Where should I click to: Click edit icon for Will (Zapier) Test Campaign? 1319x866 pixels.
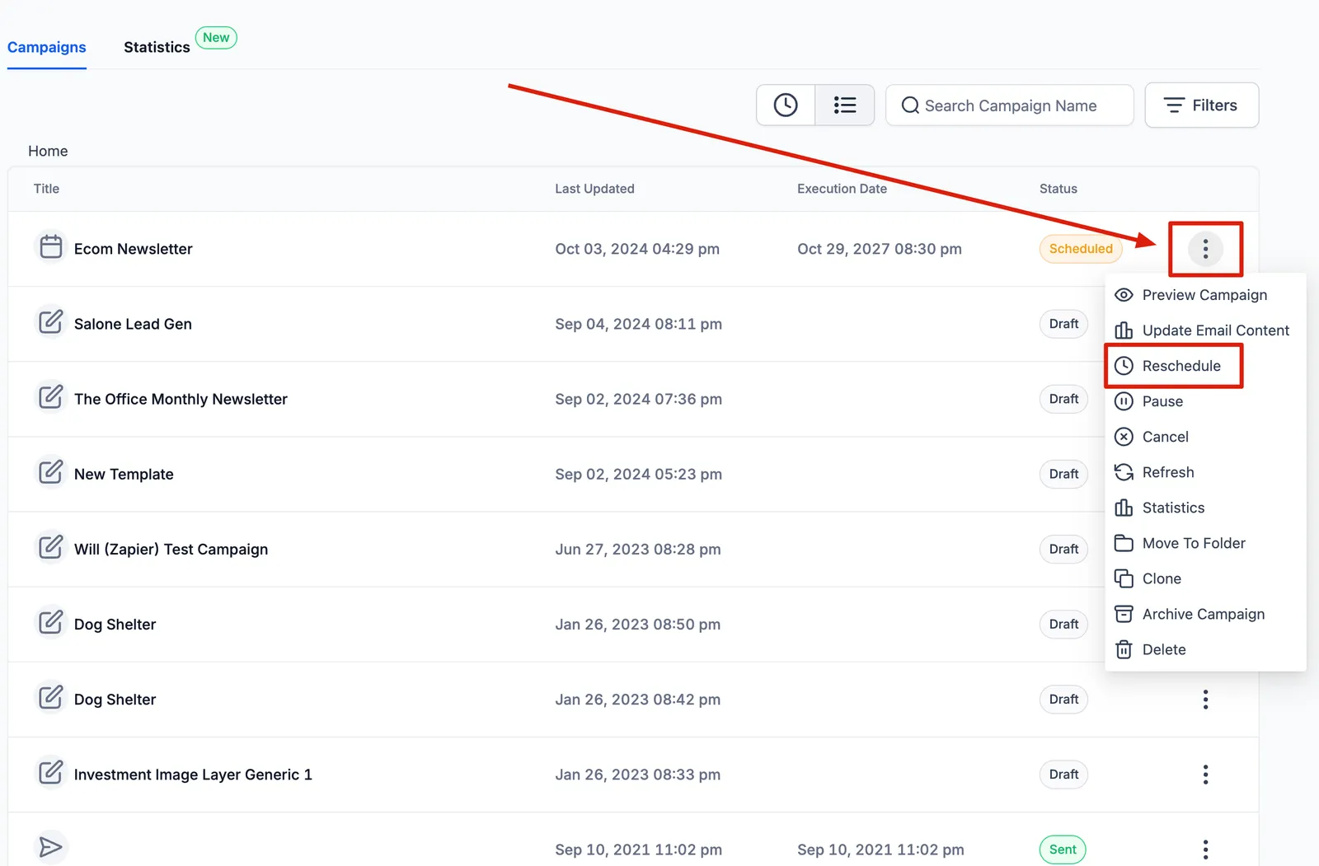(51, 546)
